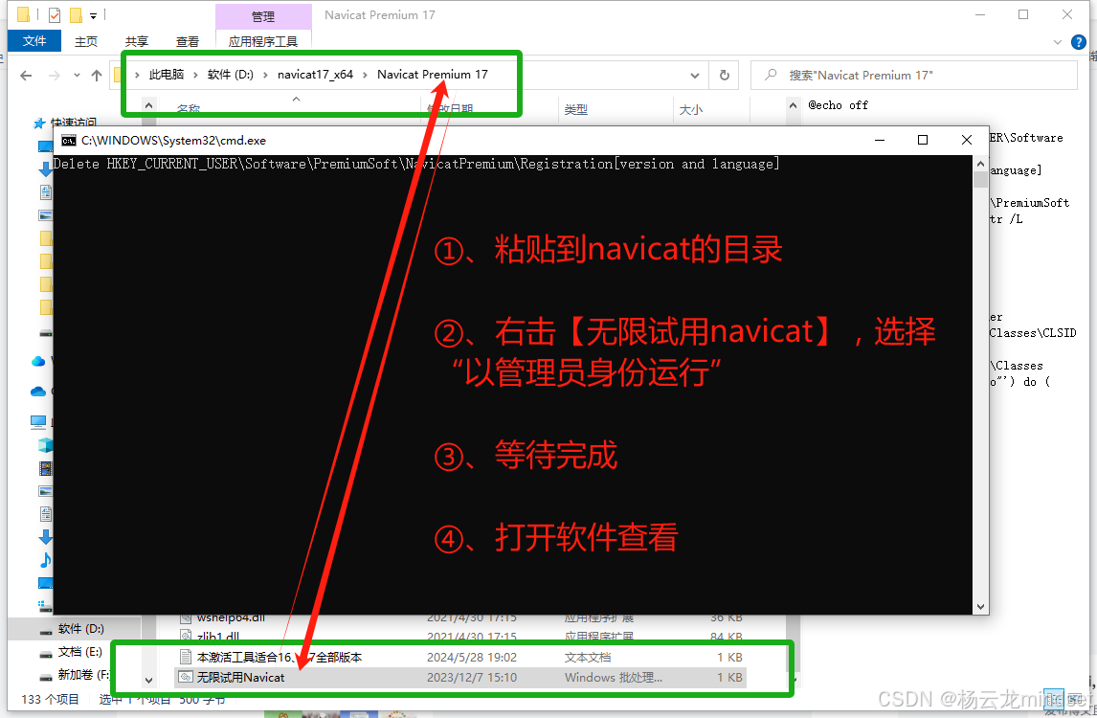This screenshot has width=1097, height=718.
Task: Click the Windows 批处理 type cell
Action: 613,678
